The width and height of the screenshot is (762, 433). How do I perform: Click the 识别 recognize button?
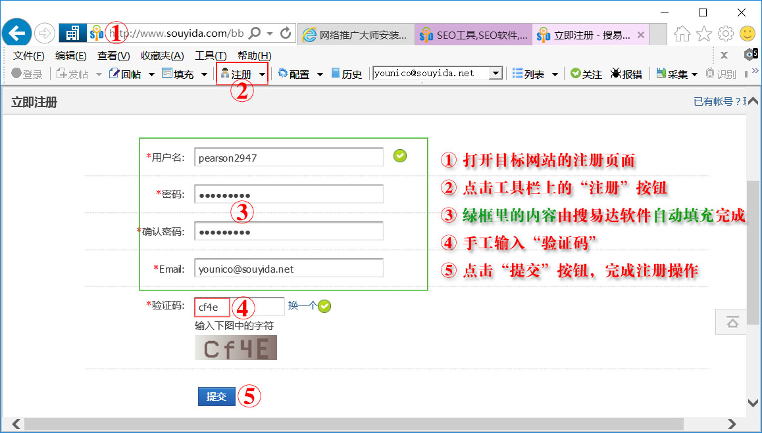pos(721,74)
